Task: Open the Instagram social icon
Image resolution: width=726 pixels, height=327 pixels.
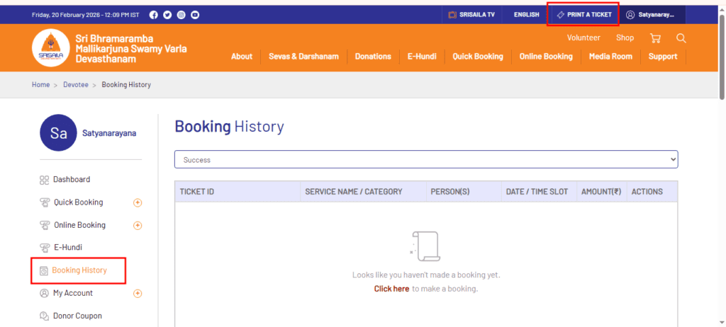Action: click(x=181, y=15)
